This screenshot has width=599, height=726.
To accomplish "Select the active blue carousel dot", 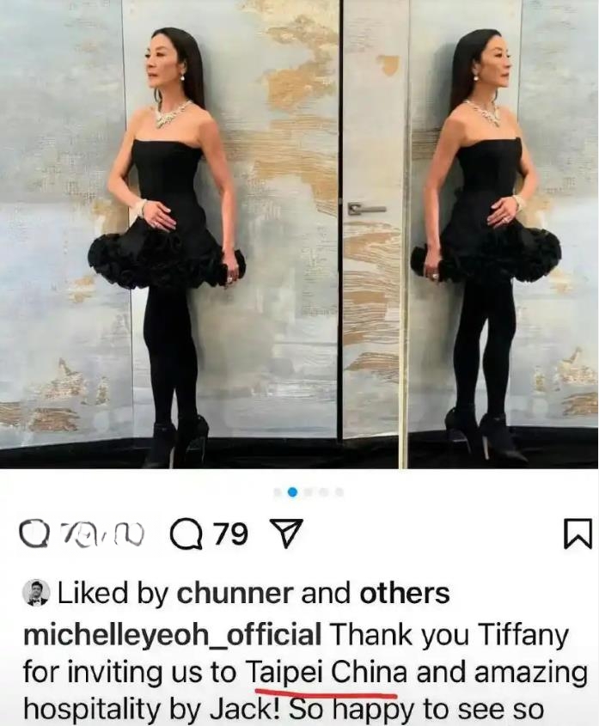I will point(292,492).
